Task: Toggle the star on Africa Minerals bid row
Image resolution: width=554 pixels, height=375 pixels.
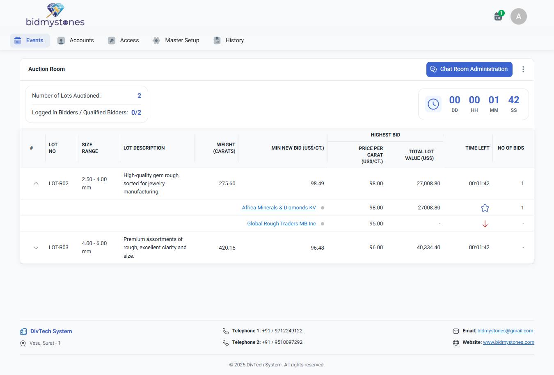Action: 485,208
